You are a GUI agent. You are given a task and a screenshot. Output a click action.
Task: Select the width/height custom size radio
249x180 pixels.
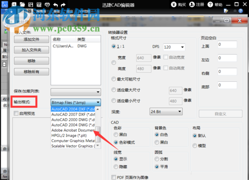click(x=114, y=63)
